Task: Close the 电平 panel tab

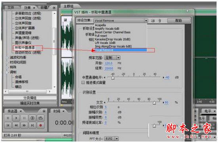Action: click(214, 111)
